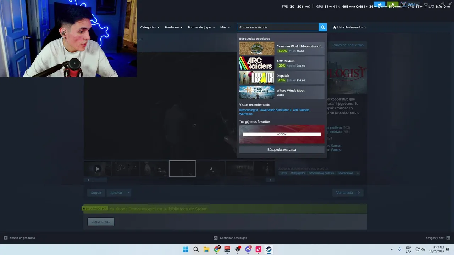454x255 pixels.
Task: Click the Ignorar button
Action: [x=116, y=193]
